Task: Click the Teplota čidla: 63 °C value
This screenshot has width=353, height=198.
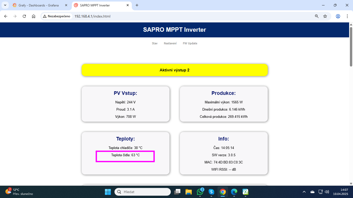Action: tap(126, 155)
